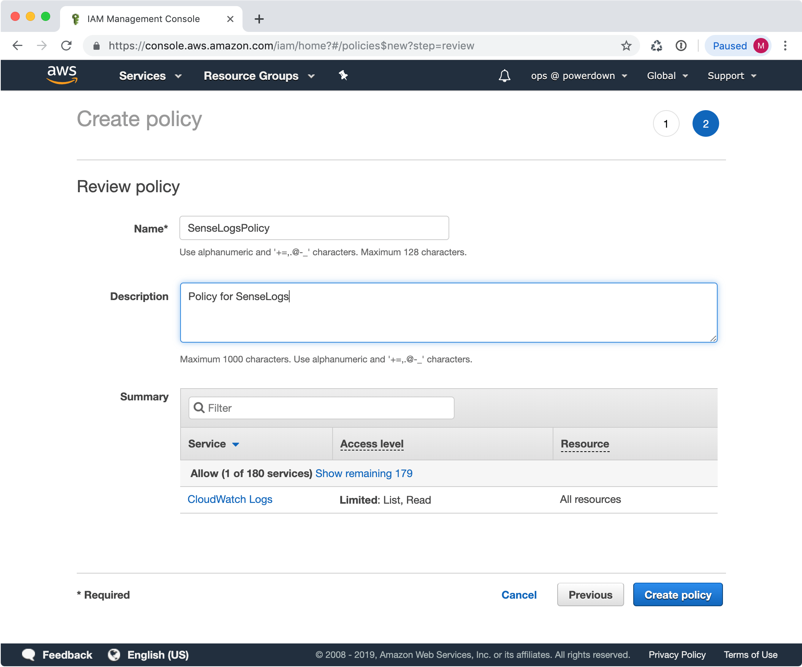Click the recycle extension icon in Chrome
The image size is (802, 667).
656,46
